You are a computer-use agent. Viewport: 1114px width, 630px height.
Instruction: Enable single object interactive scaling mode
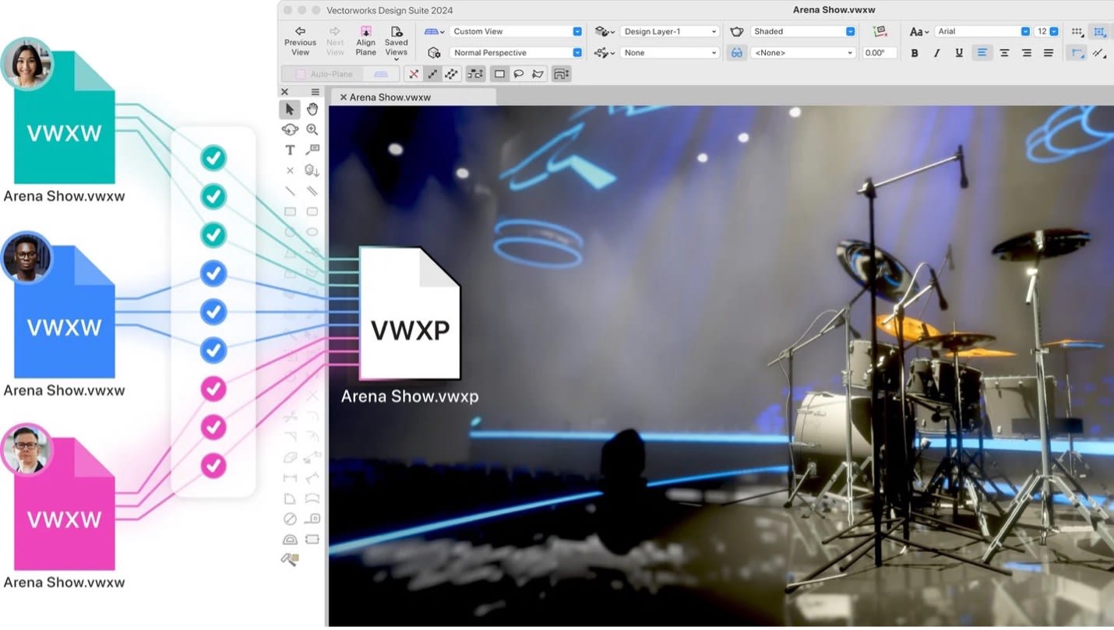[x=432, y=74]
